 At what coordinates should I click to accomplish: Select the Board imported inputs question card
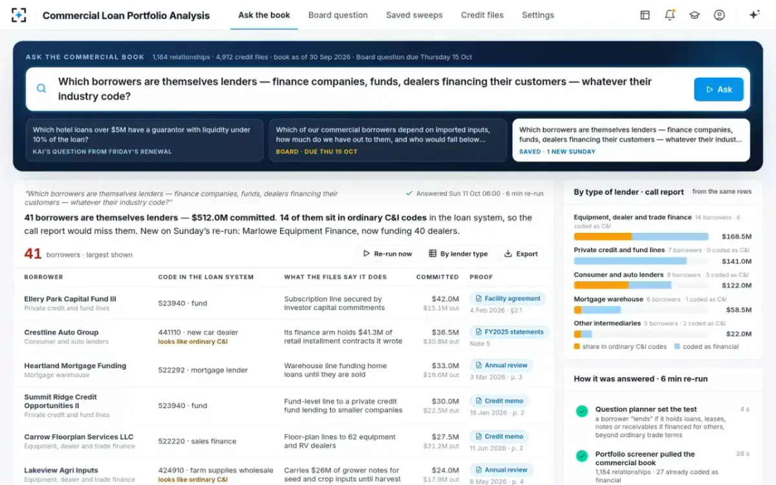(388, 140)
